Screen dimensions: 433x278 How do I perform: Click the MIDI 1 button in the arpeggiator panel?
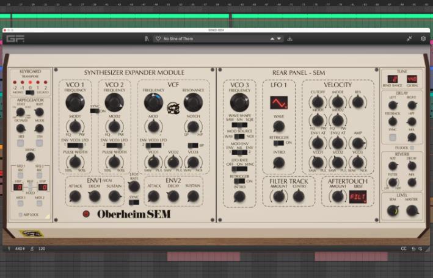pyautogui.click(x=20, y=204)
